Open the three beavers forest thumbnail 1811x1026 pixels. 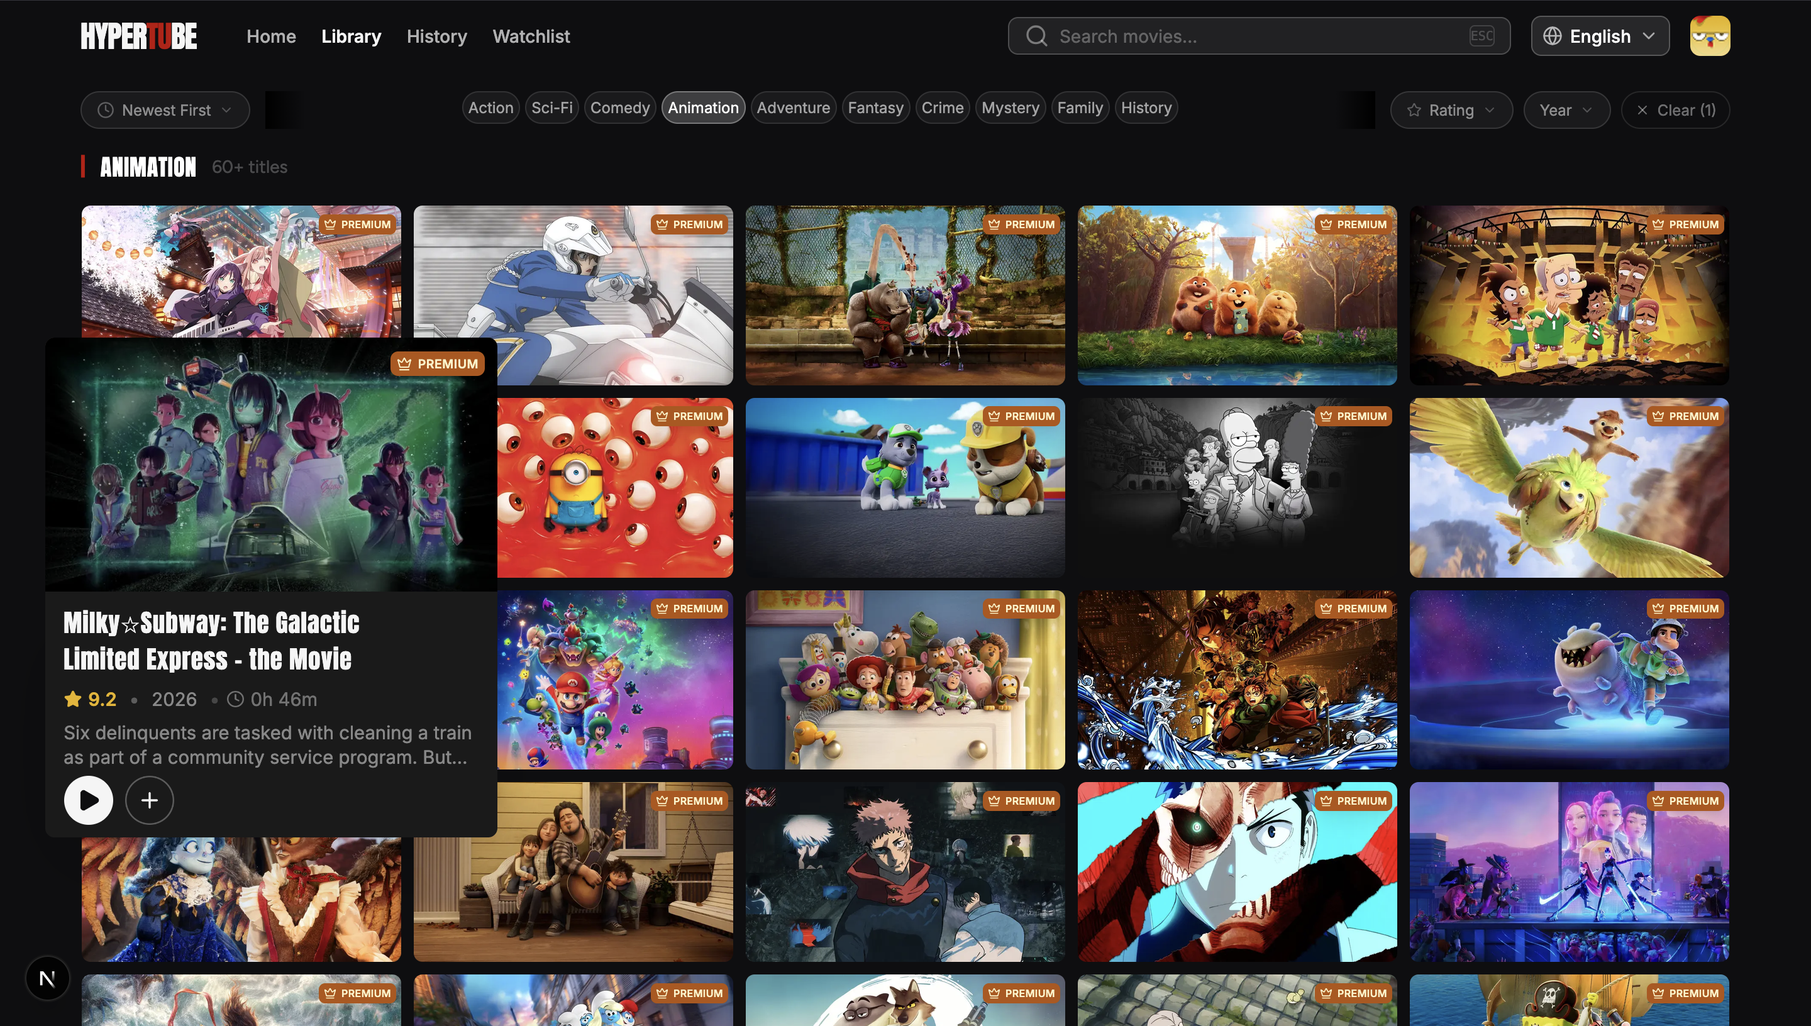pyautogui.click(x=1237, y=295)
